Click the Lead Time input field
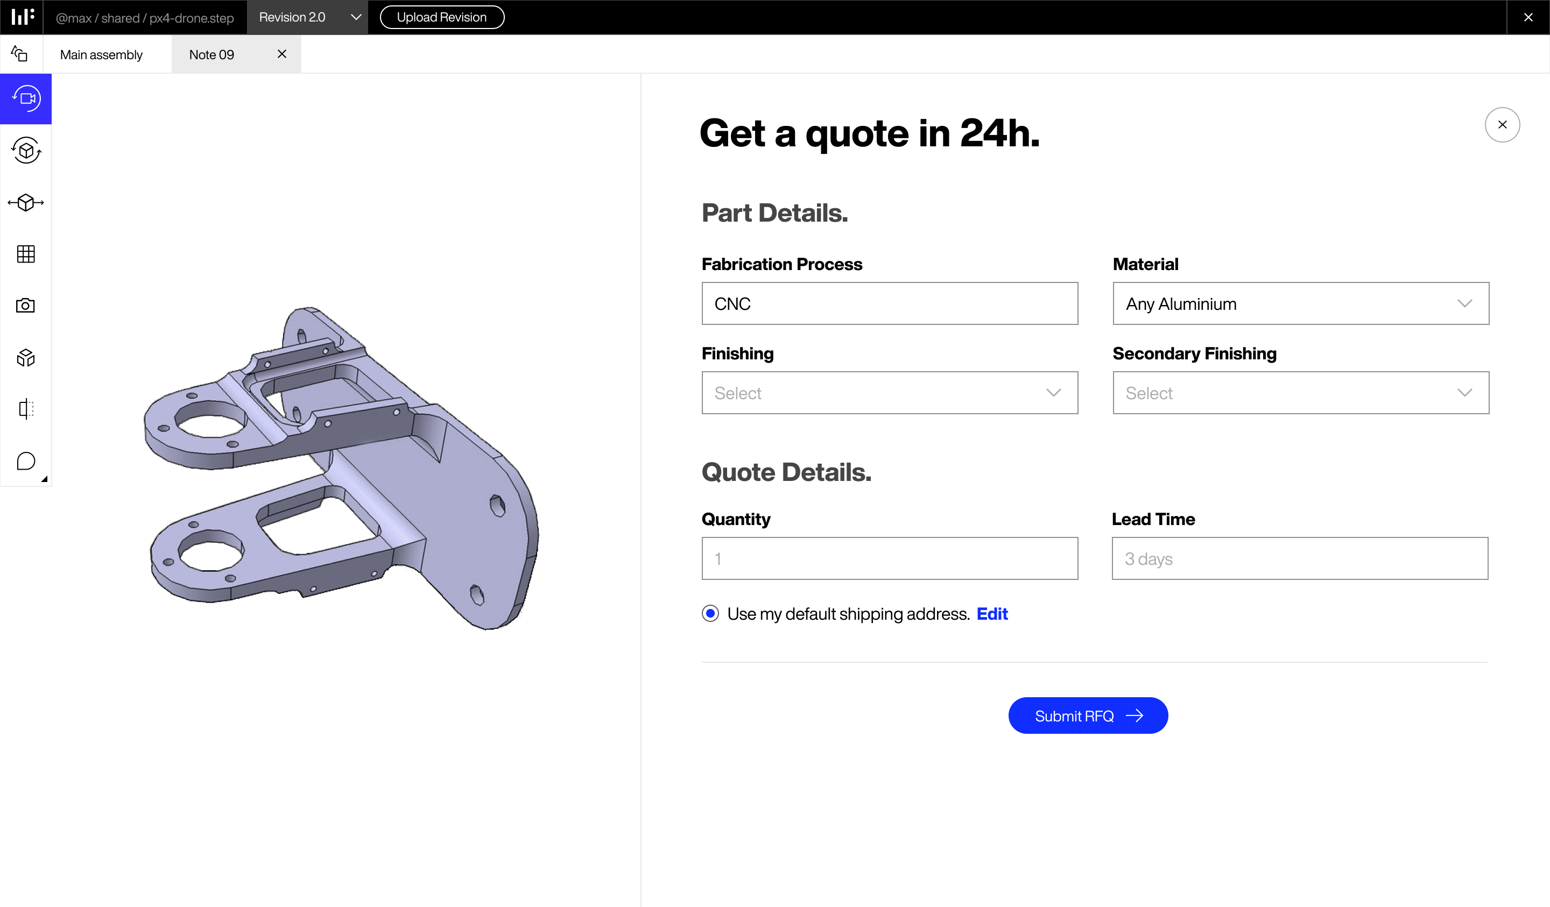This screenshot has width=1550, height=907. (1300, 558)
